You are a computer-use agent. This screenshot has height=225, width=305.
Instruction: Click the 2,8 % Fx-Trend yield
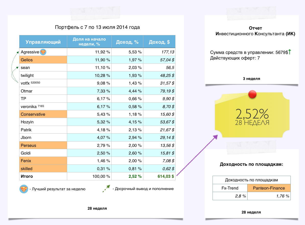pos(240,196)
